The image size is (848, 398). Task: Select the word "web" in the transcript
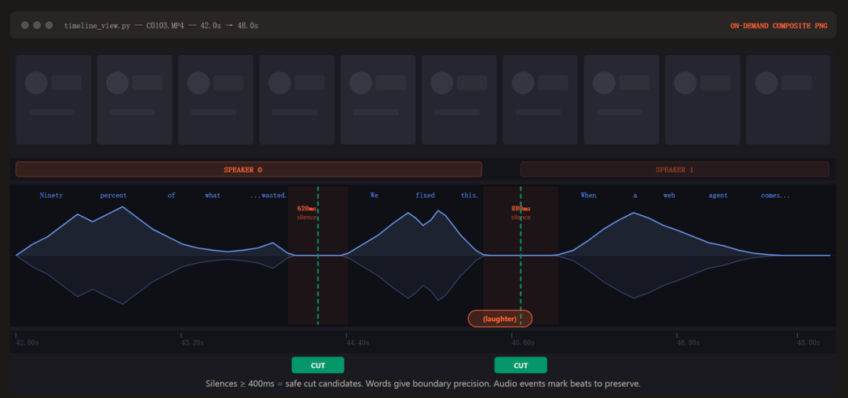tap(669, 195)
